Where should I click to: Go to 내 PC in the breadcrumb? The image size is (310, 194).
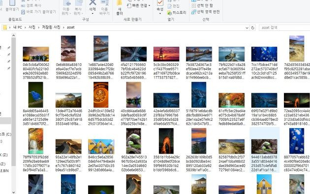[18, 27]
